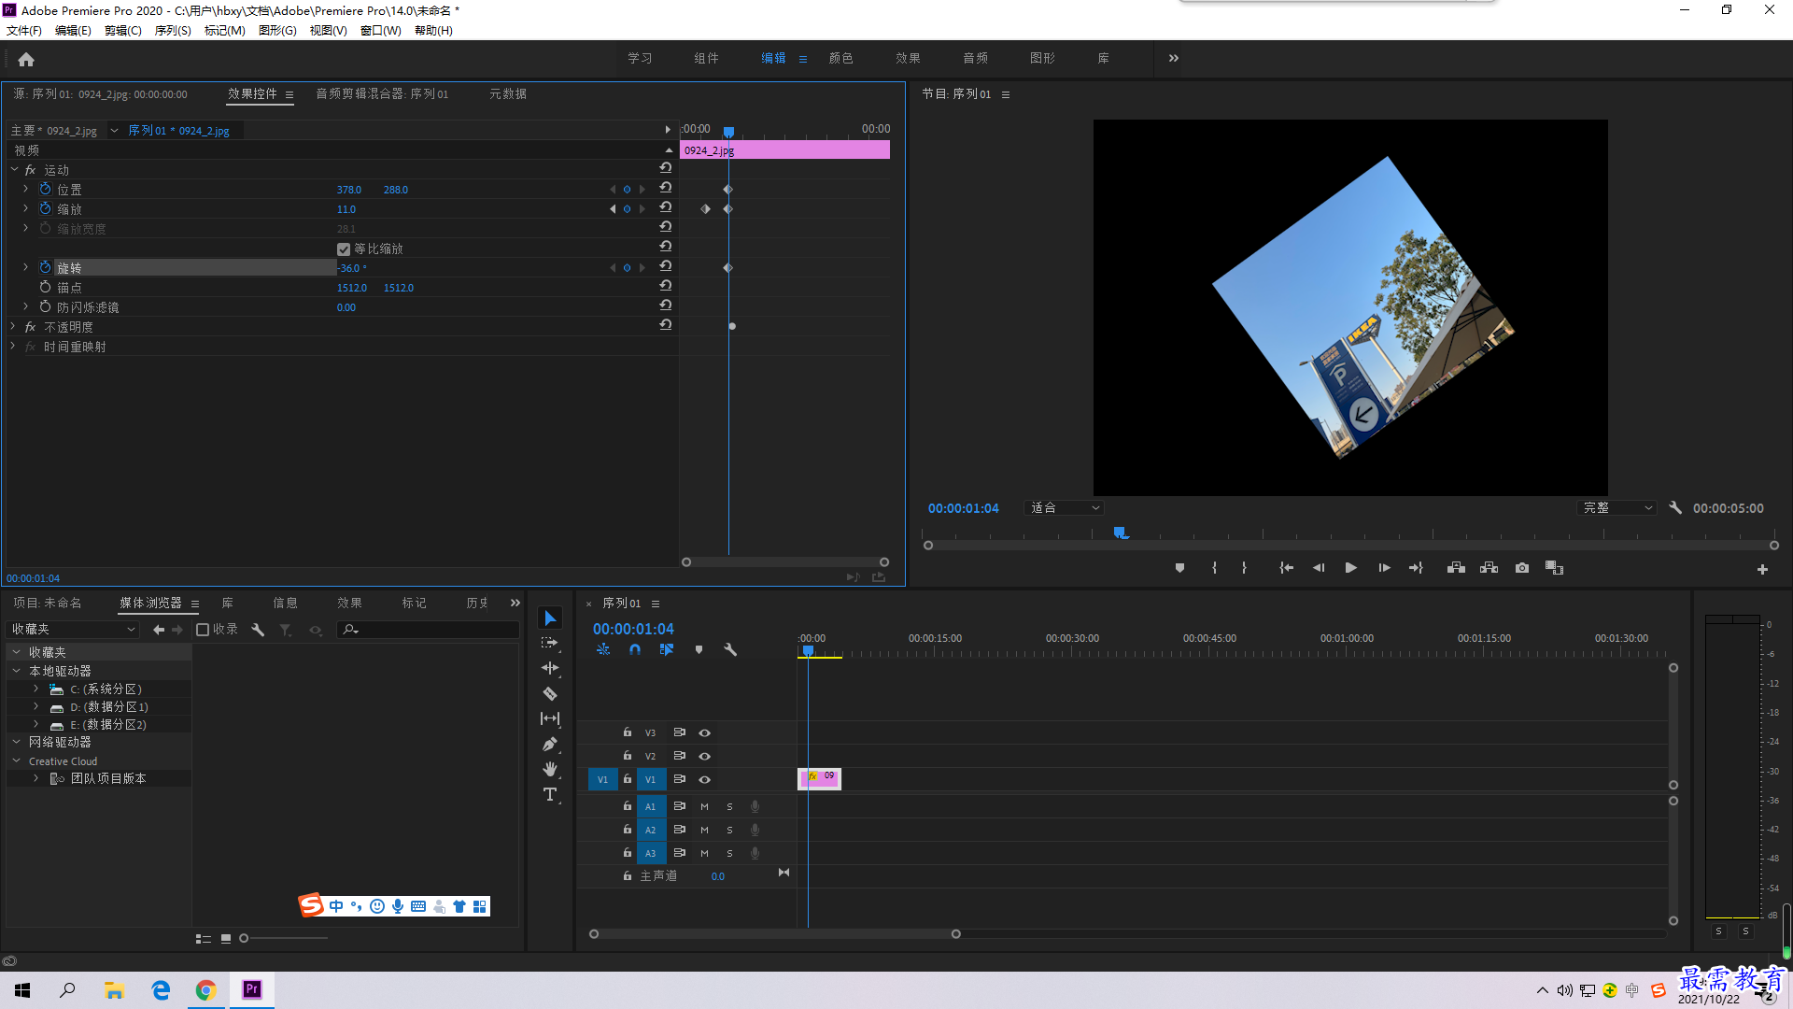Expand the Opacity effect group
The width and height of the screenshot is (1793, 1009).
tap(12, 326)
